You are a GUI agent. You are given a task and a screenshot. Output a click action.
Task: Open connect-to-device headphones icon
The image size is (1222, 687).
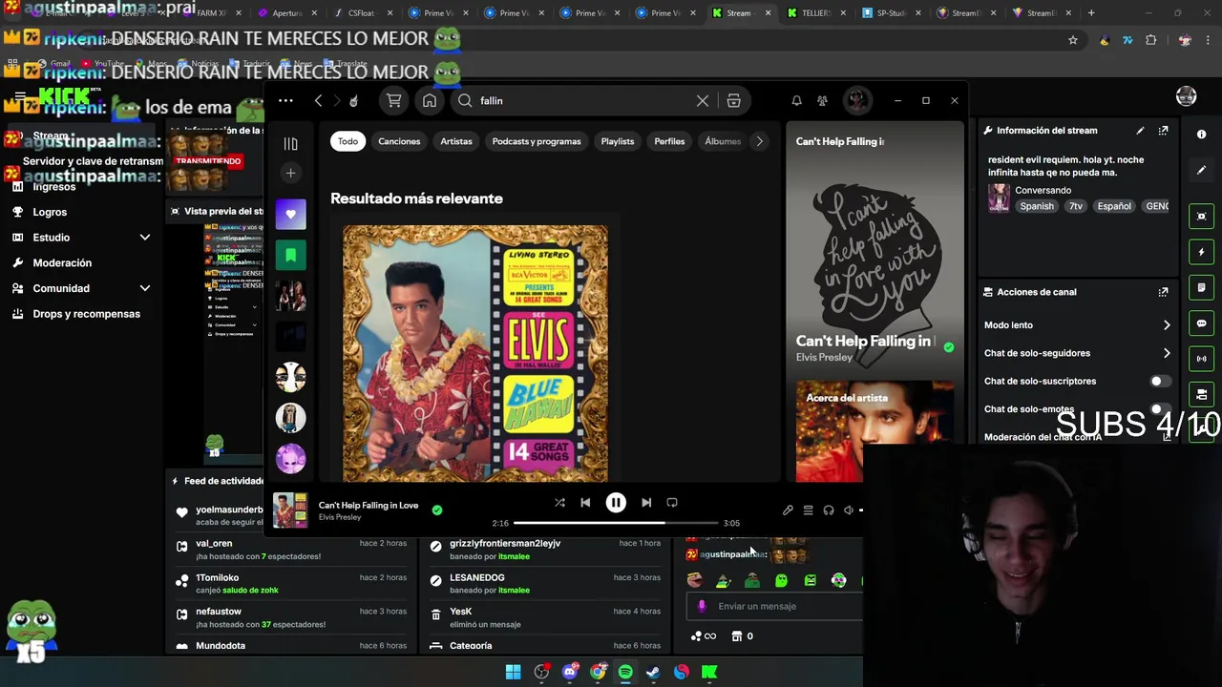tap(829, 510)
